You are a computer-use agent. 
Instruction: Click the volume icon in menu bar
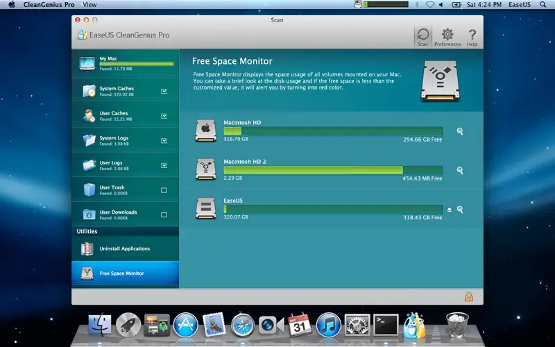point(441,5)
